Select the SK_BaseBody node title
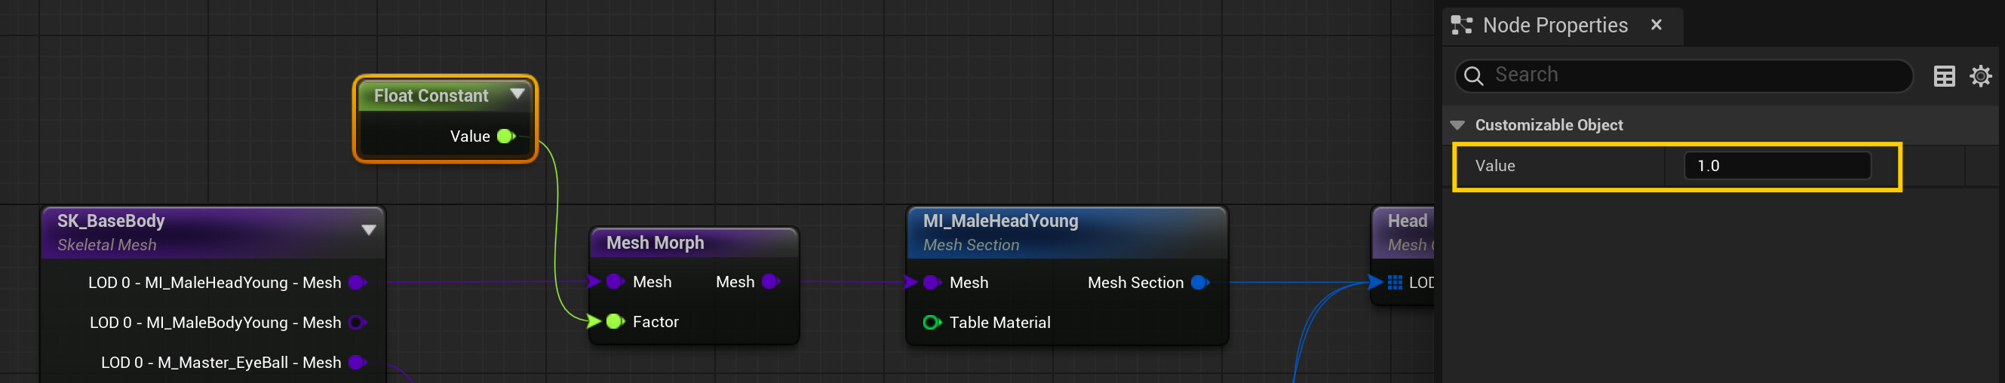The height and width of the screenshot is (383, 2005). [x=112, y=221]
